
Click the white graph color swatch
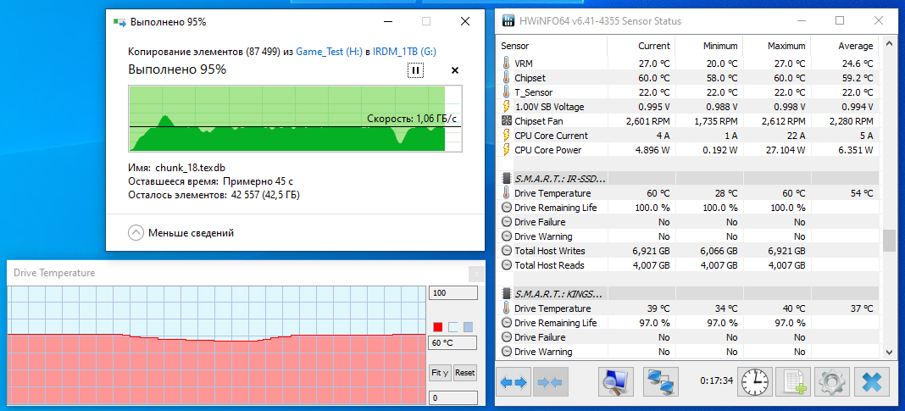453,327
